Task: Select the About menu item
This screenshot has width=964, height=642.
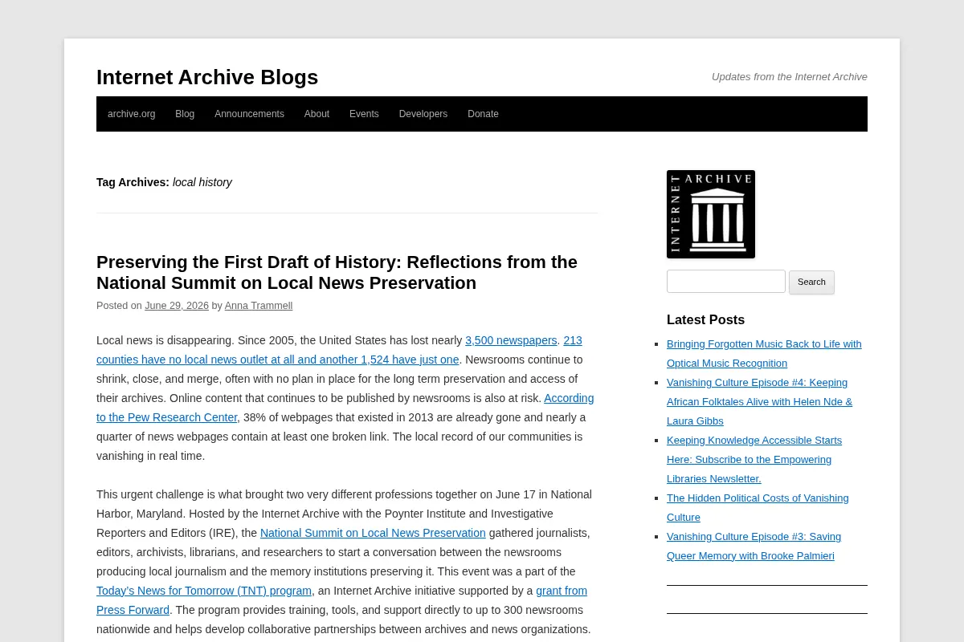Action: click(317, 114)
